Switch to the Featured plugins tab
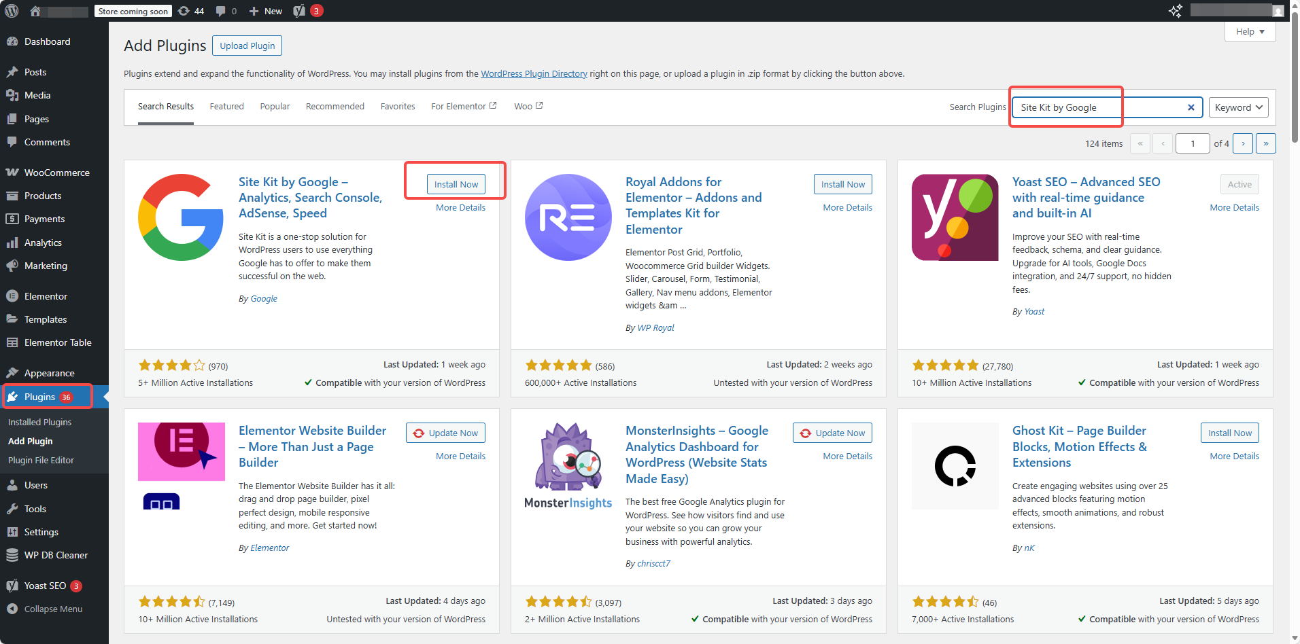1300x644 pixels. pyautogui.click(x=226, y=106)
